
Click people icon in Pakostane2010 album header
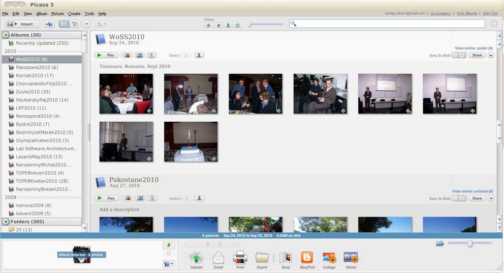[x=199, y=198]
